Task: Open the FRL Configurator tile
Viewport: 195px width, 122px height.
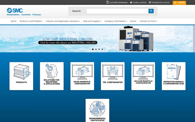Action: (x=113, y=76)
